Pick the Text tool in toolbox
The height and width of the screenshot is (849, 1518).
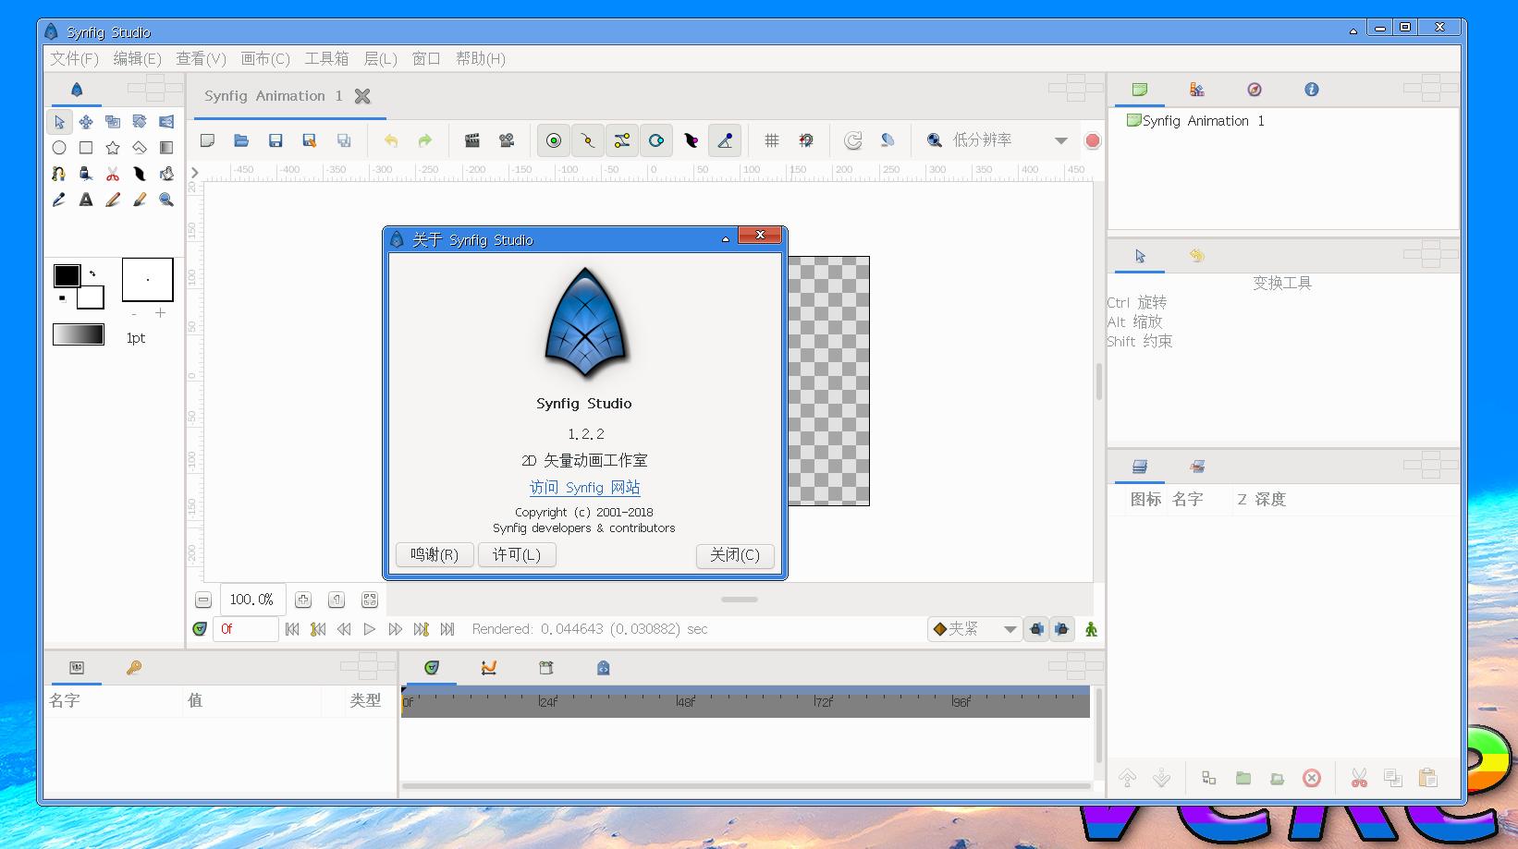point(86,200)
